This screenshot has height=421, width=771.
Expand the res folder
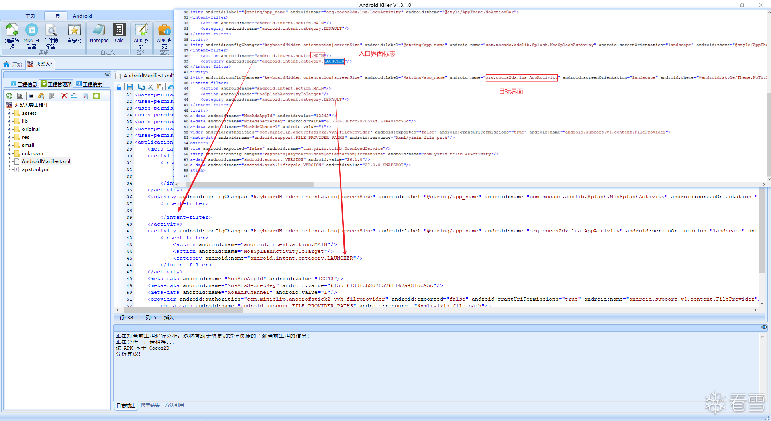click(x=9, y=137)
